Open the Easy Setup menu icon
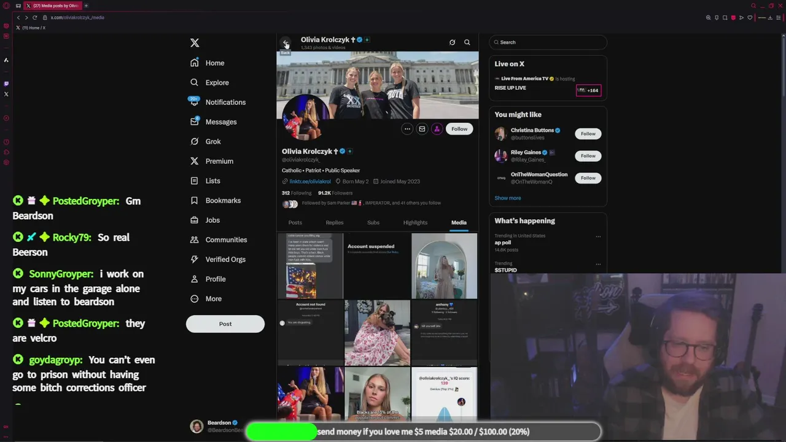The image size is (786, 442). (779, 17)
